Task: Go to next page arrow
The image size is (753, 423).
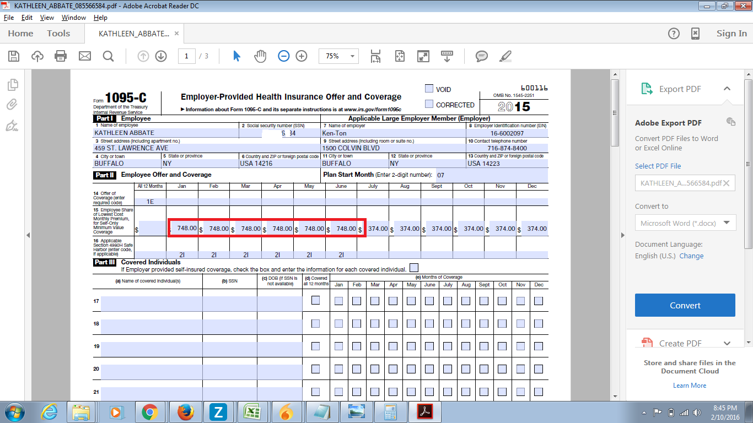Action: click(x=161, y=56)
